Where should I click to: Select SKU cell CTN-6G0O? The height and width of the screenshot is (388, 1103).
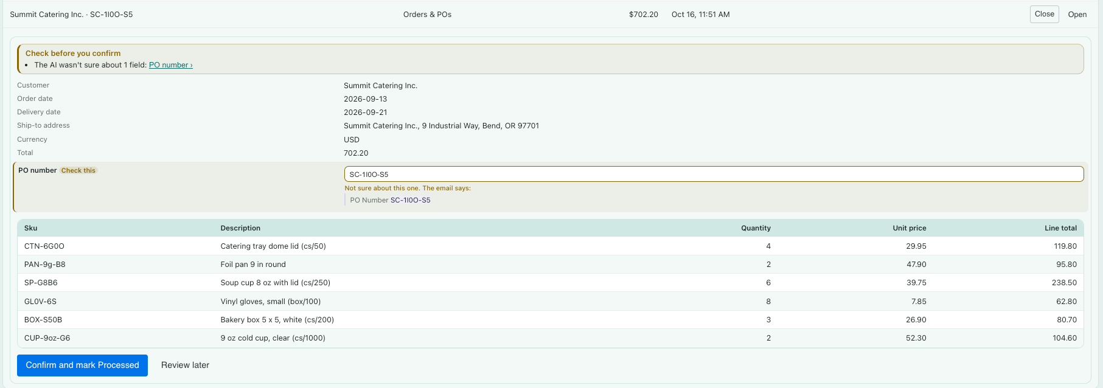[44, 246]
